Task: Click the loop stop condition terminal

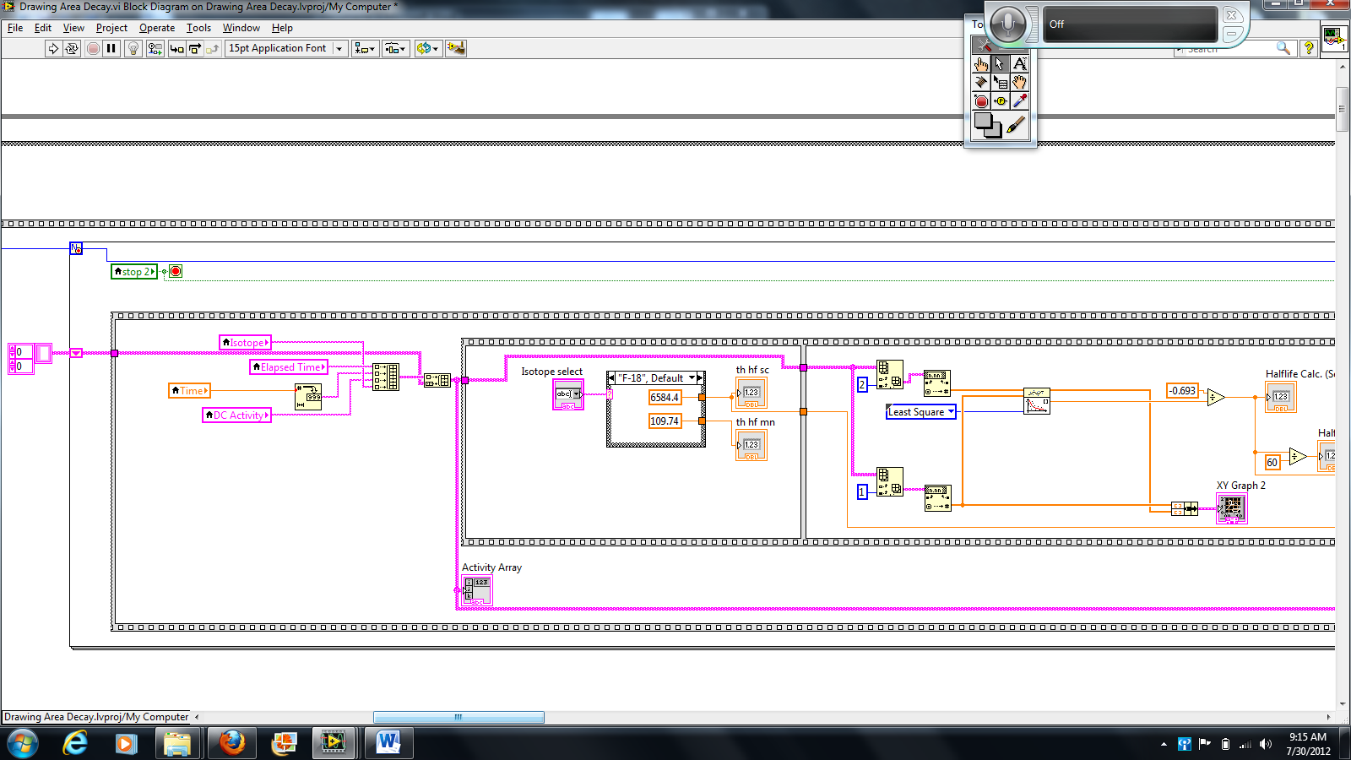Action: click(x=176, y=272)
